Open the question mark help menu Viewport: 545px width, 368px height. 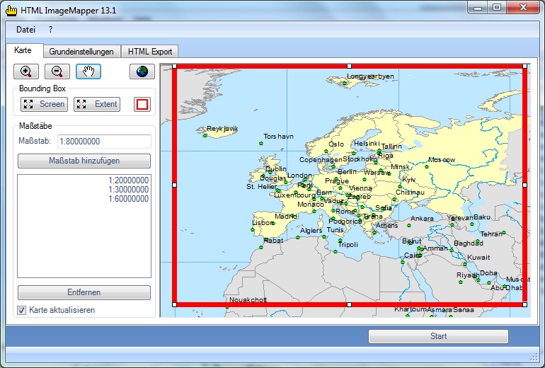50,30
